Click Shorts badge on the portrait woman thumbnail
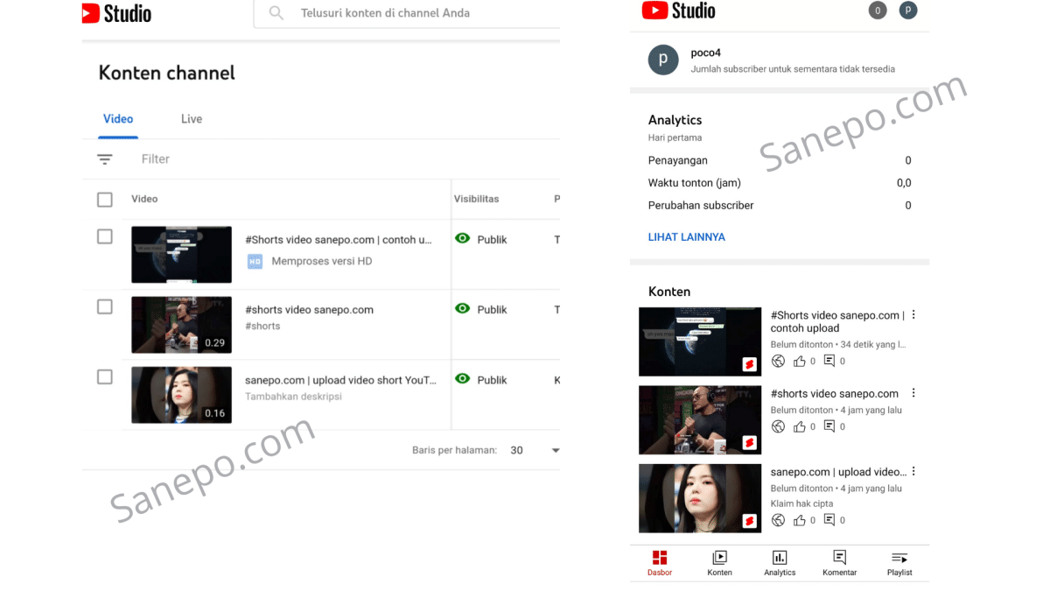The height and width of the screenshot is (591, 1050). [750, 521]
